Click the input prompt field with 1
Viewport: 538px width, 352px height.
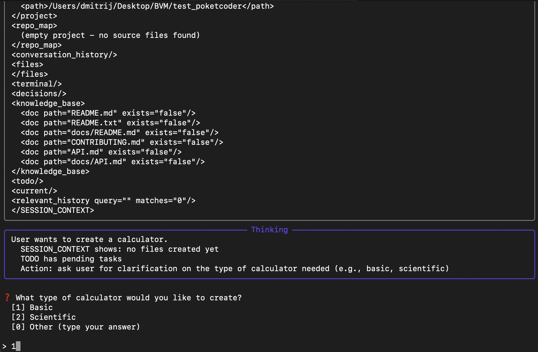click(x=269, y=346)
